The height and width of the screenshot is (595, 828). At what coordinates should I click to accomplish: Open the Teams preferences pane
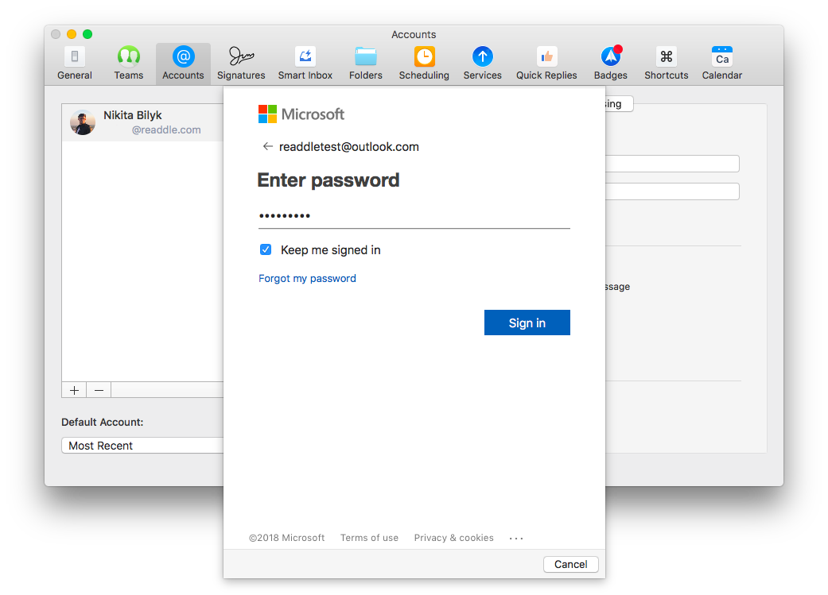tap(128, 64)
